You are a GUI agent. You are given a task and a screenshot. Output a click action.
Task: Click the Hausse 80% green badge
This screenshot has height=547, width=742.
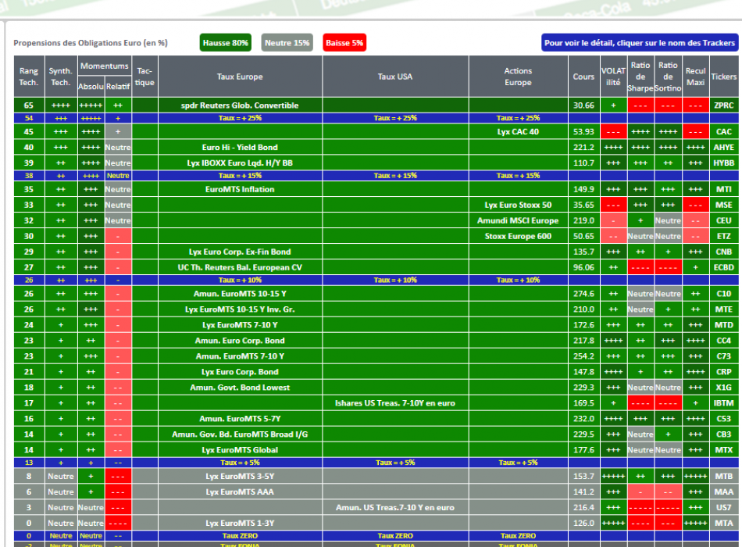click(225, 43)
